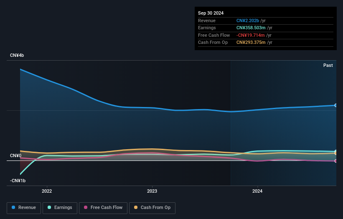Image resolution: width=343 pixels, height=219 pixels.
Task: Toggle the Free Cash Flow legend button
Action: [103, 208]
